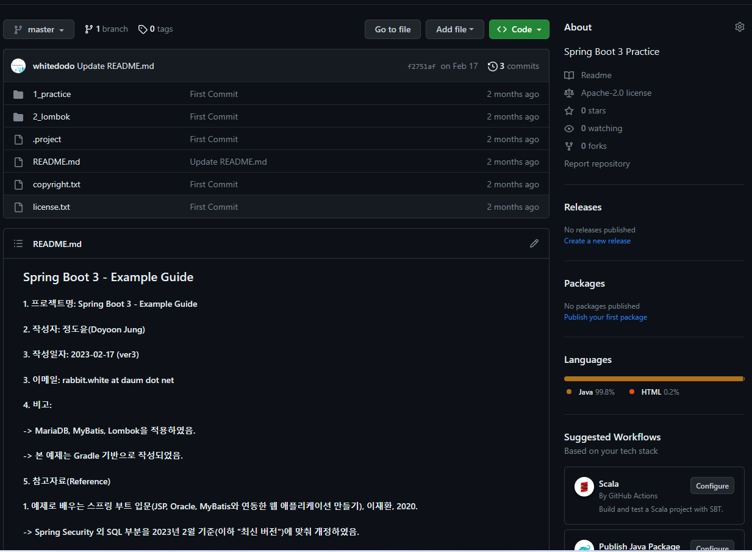752x552 pixels.
Task: Open whitedodo author link
Action: pos(54,66)
